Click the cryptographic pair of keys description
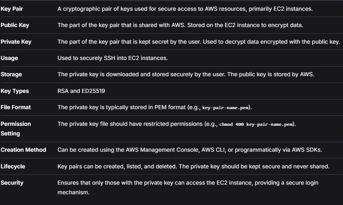Image resolution: width=343 pixels, height=205 pixels. coord(185,9)
